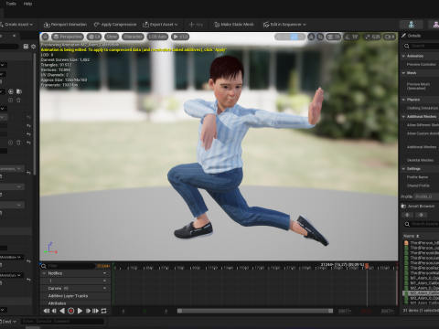Click Make Static Mesh button
439x329 pixels.
click(234, 25)
